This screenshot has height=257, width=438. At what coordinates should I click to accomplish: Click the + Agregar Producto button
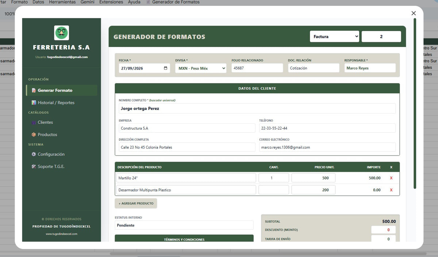[136, 203]
